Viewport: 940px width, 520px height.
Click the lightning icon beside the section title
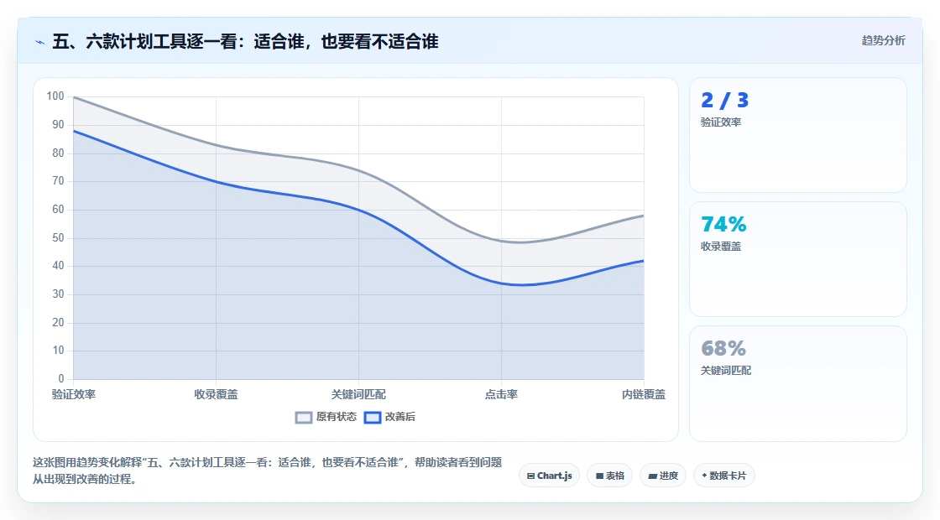(x=40, y=42)
